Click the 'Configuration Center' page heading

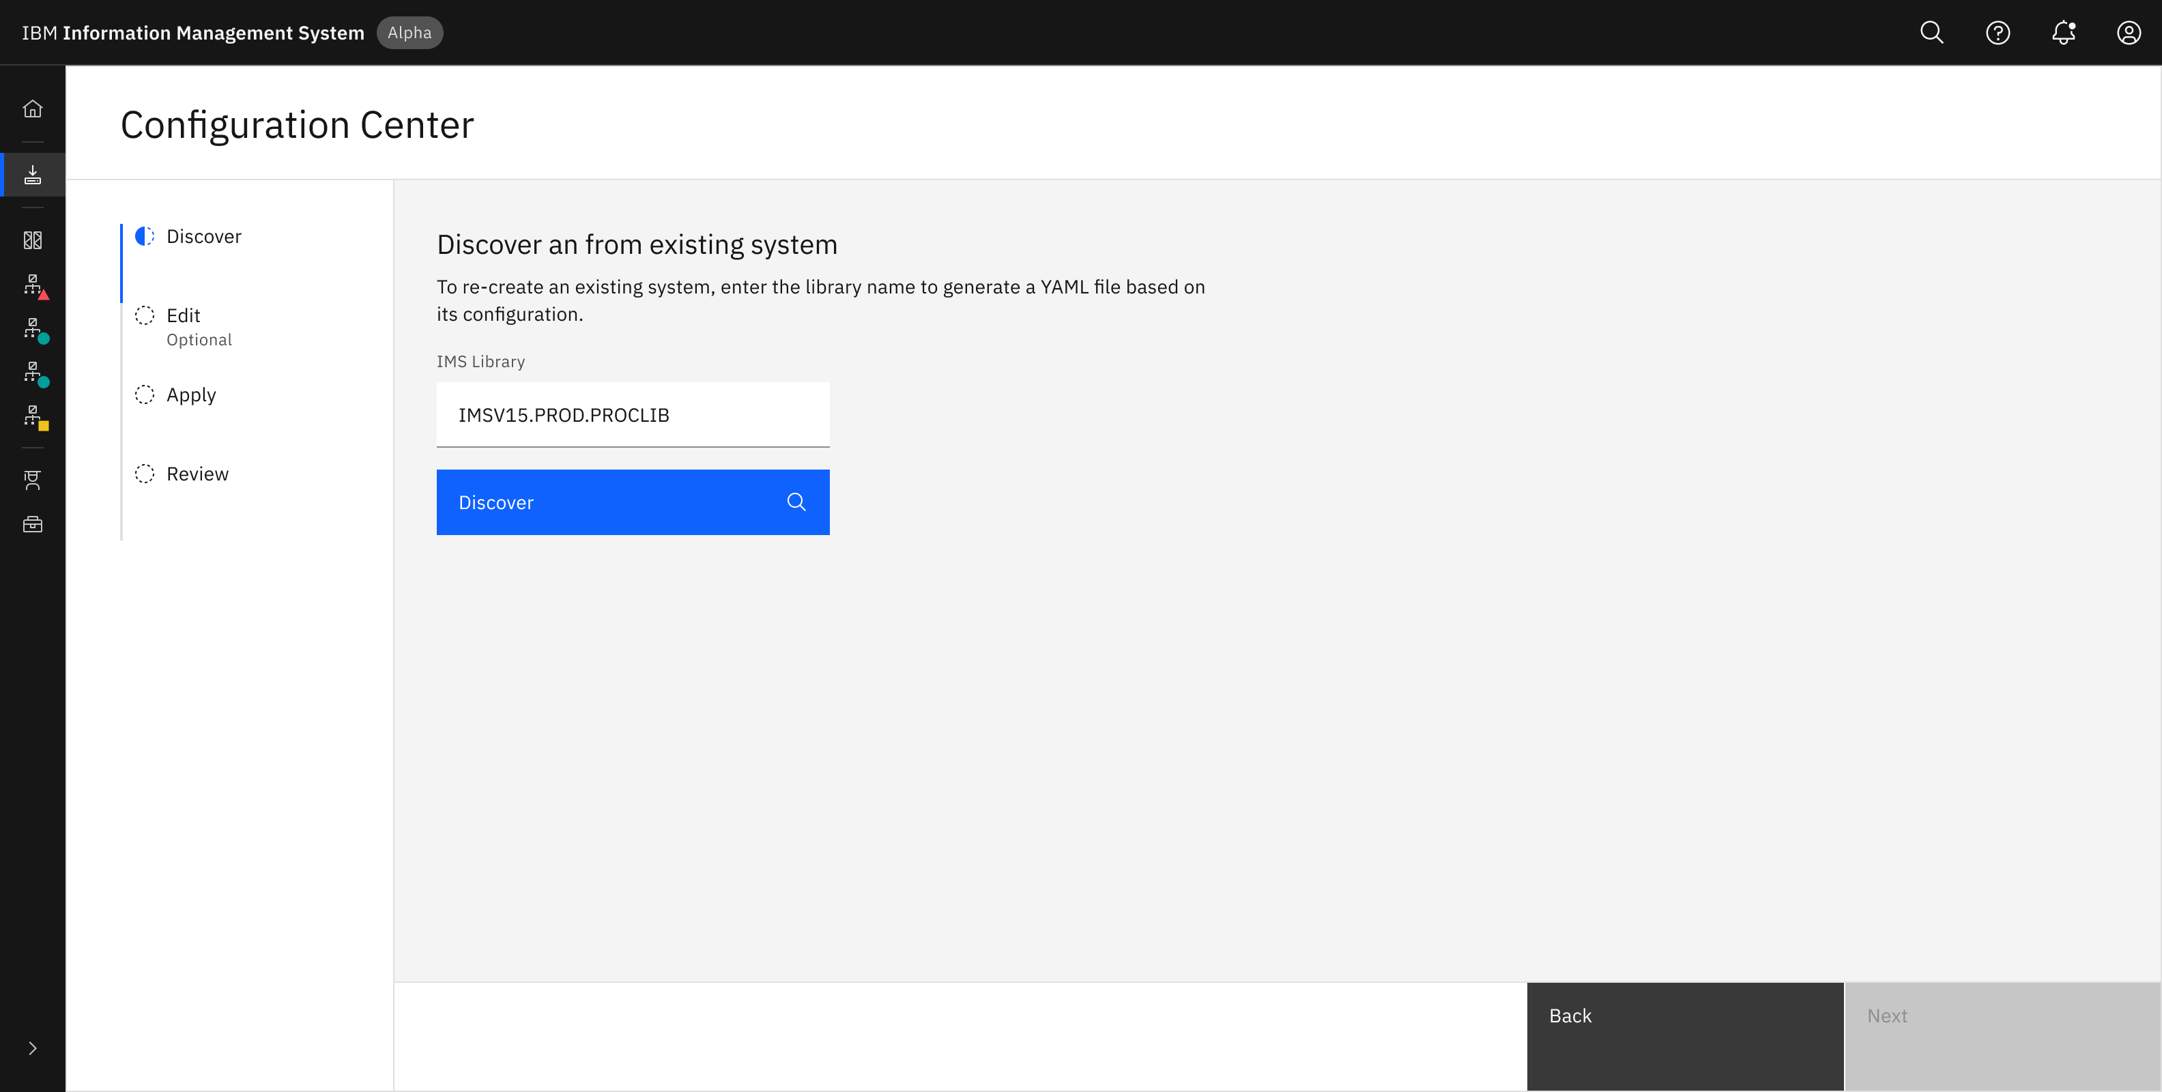tap(297, 125)
